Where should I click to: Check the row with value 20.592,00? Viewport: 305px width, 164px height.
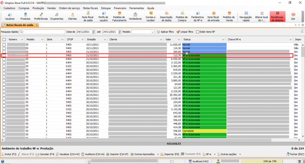pyautogui.click(x=4, y=95)
